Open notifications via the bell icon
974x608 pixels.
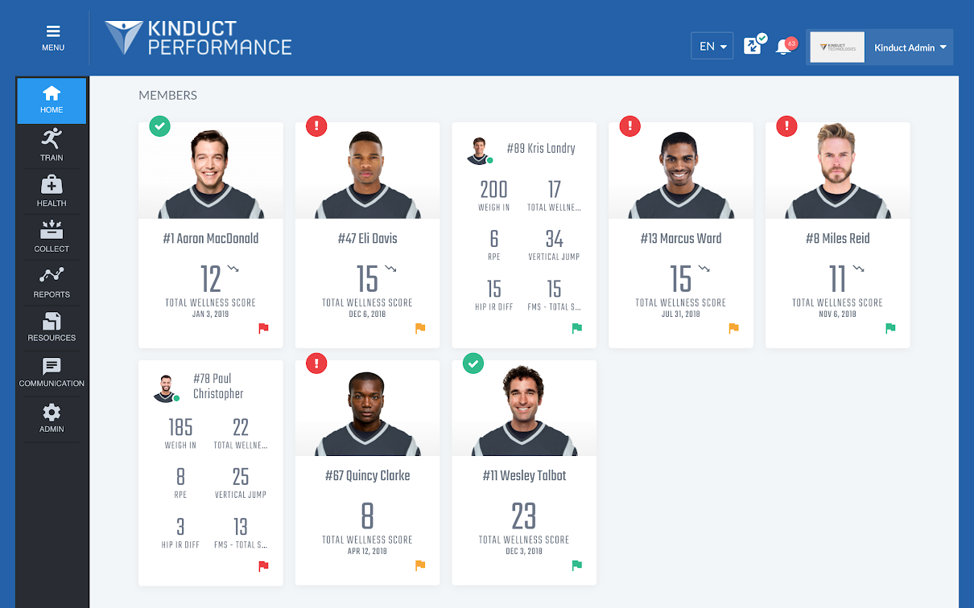pos(782,47)
